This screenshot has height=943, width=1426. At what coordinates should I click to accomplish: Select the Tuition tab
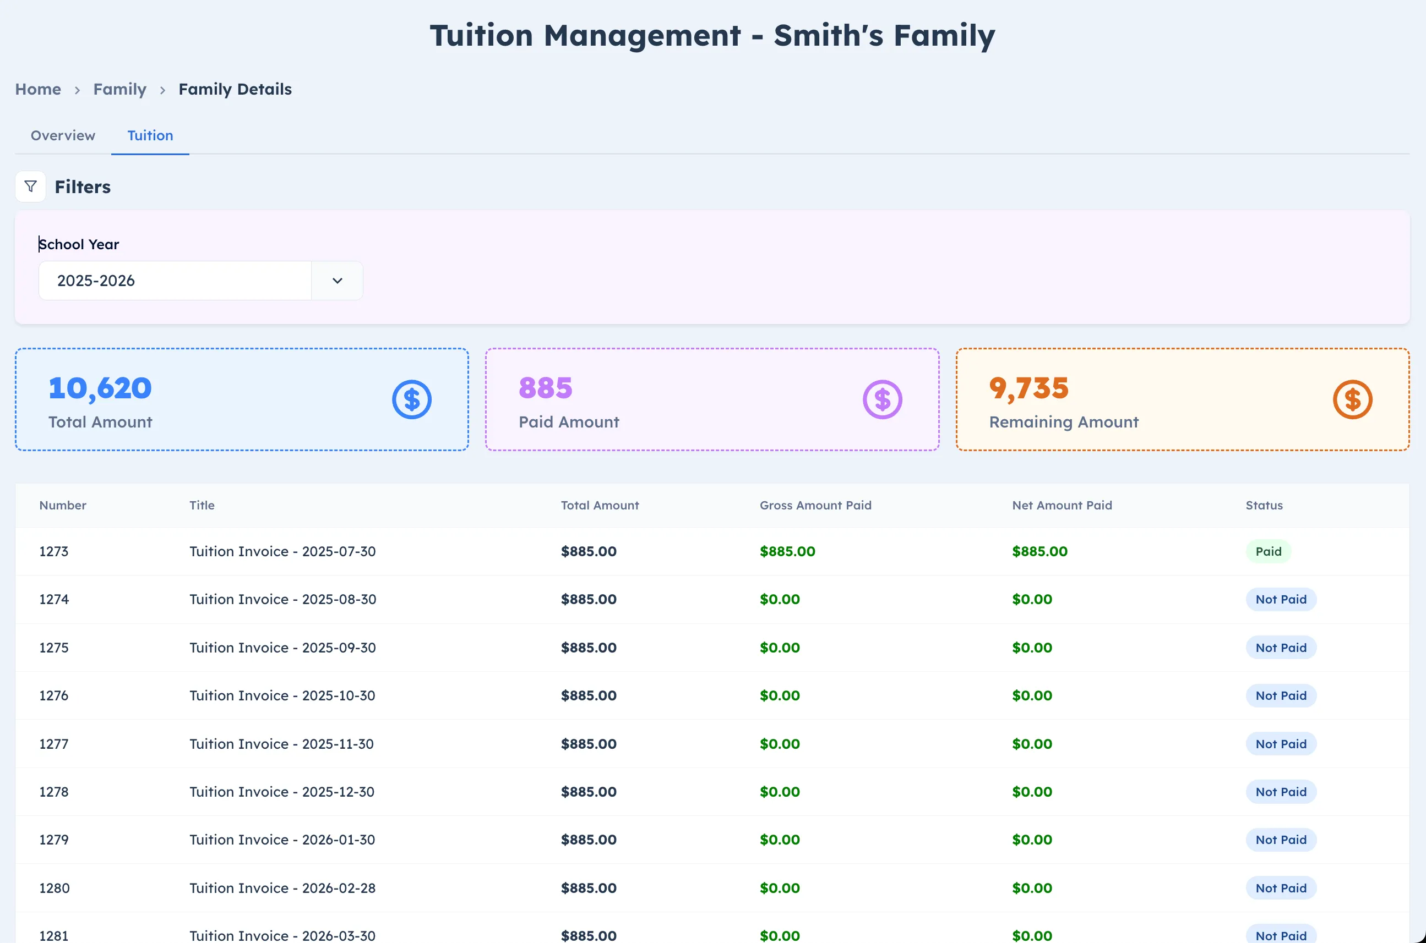tap(150, 135)
